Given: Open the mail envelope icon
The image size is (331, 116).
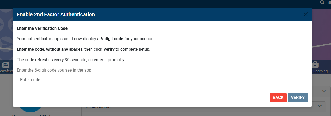Looking at the screenshot, I should click(329, 3).
